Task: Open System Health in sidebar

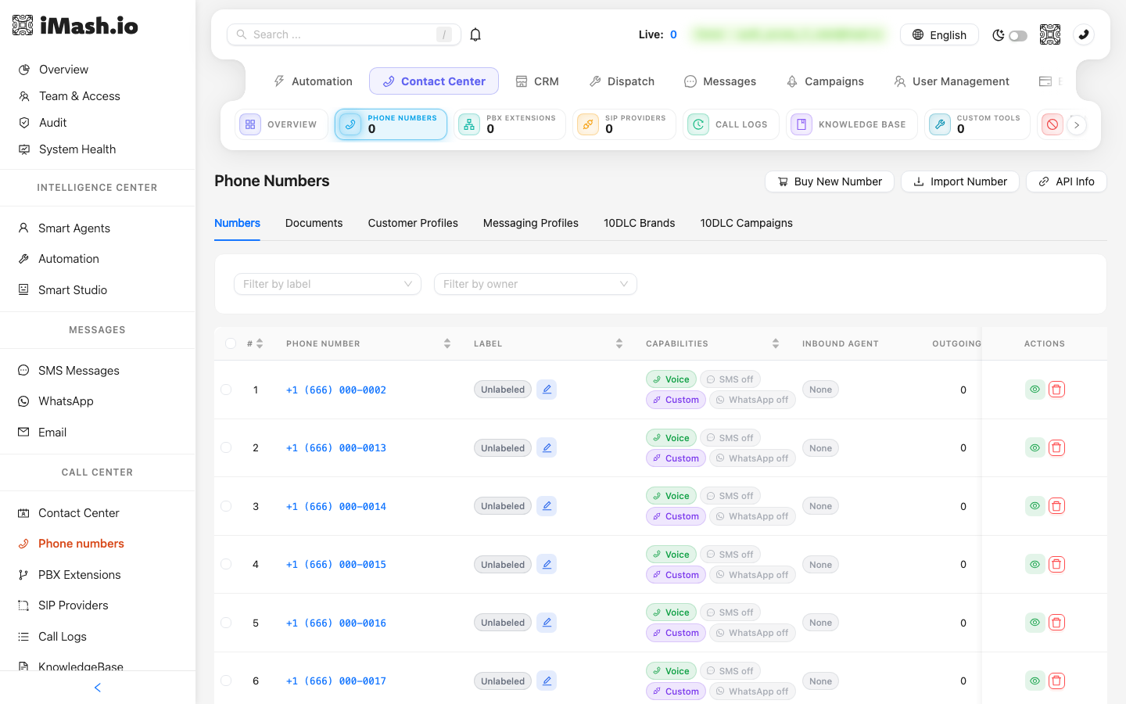Action: pos(77,149)
